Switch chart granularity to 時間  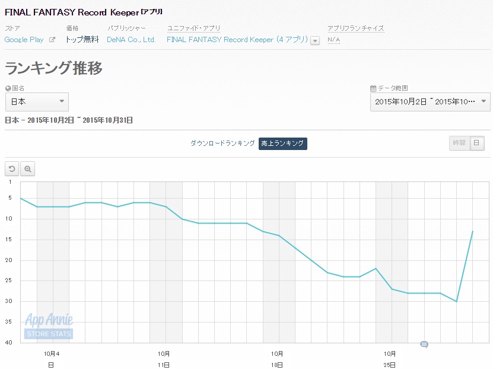point(459,143)
